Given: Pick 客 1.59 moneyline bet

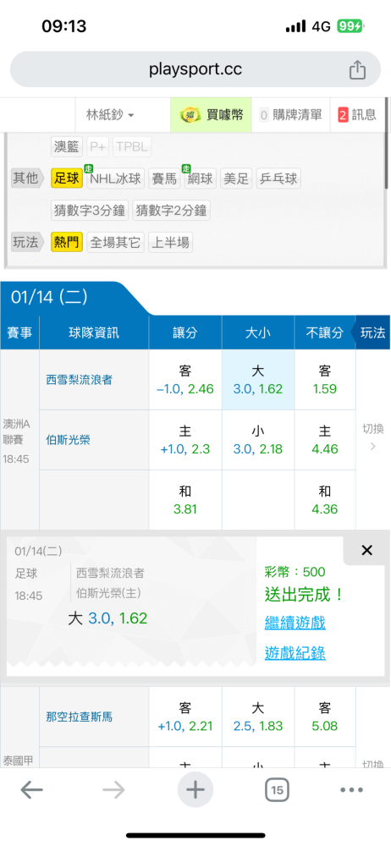Looking at the screenshot, I should coord(325,380).
